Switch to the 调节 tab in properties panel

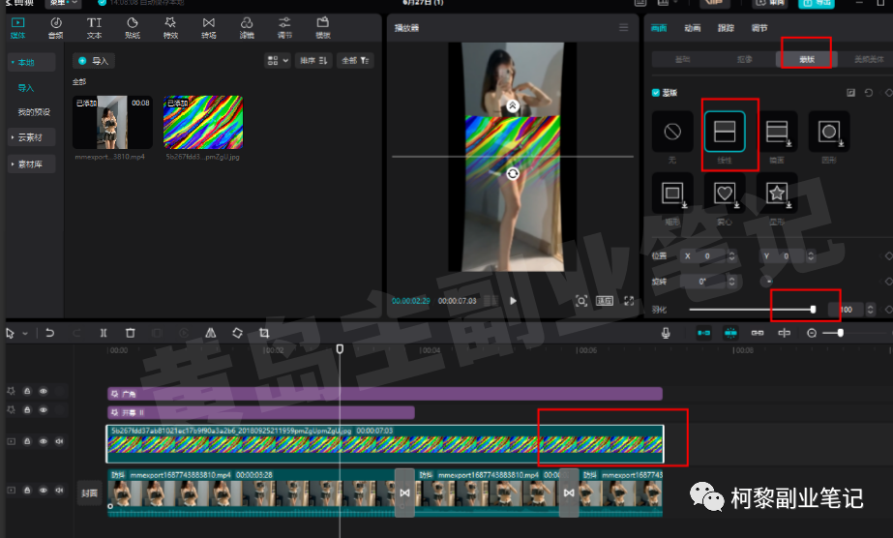click(x=759, y=28)
